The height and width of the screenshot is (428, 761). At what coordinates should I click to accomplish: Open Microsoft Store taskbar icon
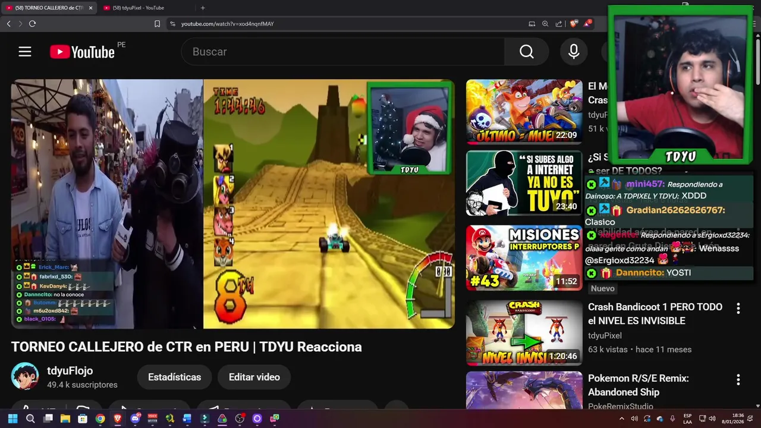(x=83, y=418)
